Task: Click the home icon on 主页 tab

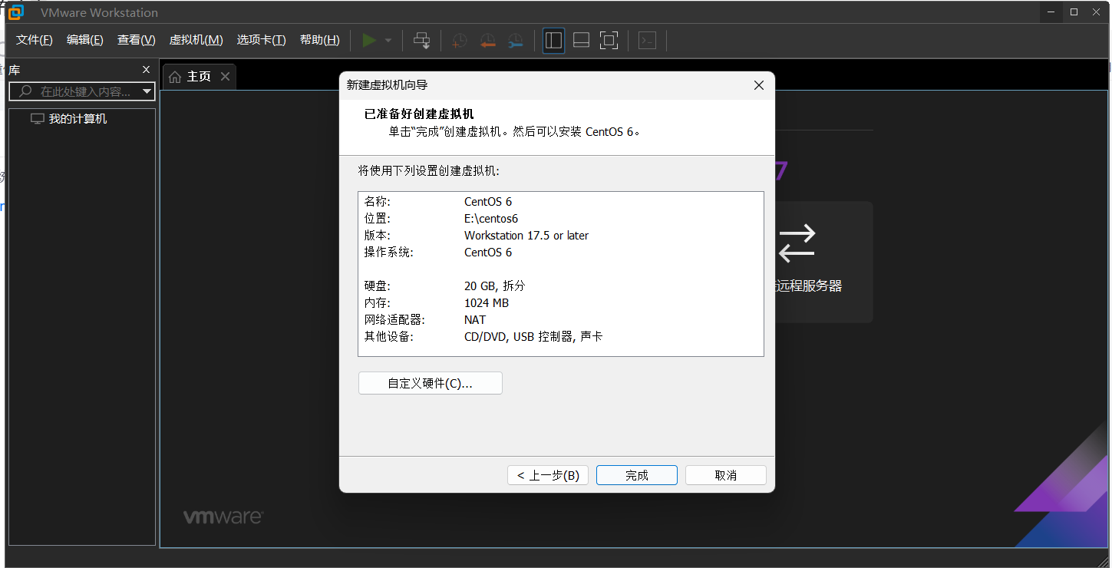Action: coord(175,77)
